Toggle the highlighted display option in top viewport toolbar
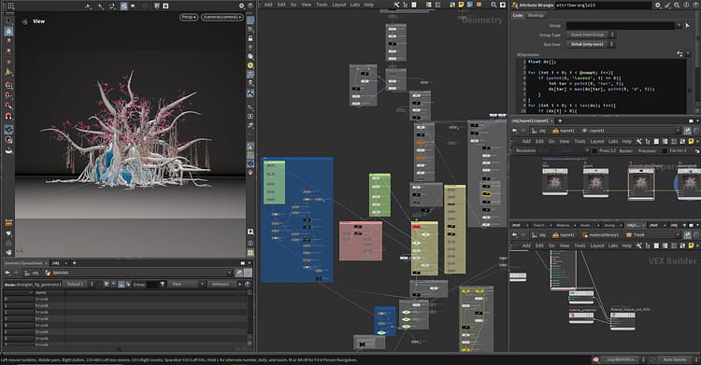 tap(123, 6)
